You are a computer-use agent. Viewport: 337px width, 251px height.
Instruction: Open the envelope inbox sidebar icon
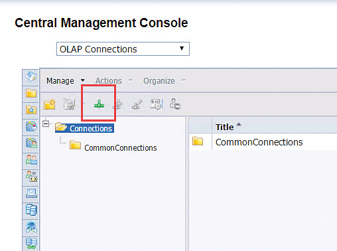coord(31,193)
